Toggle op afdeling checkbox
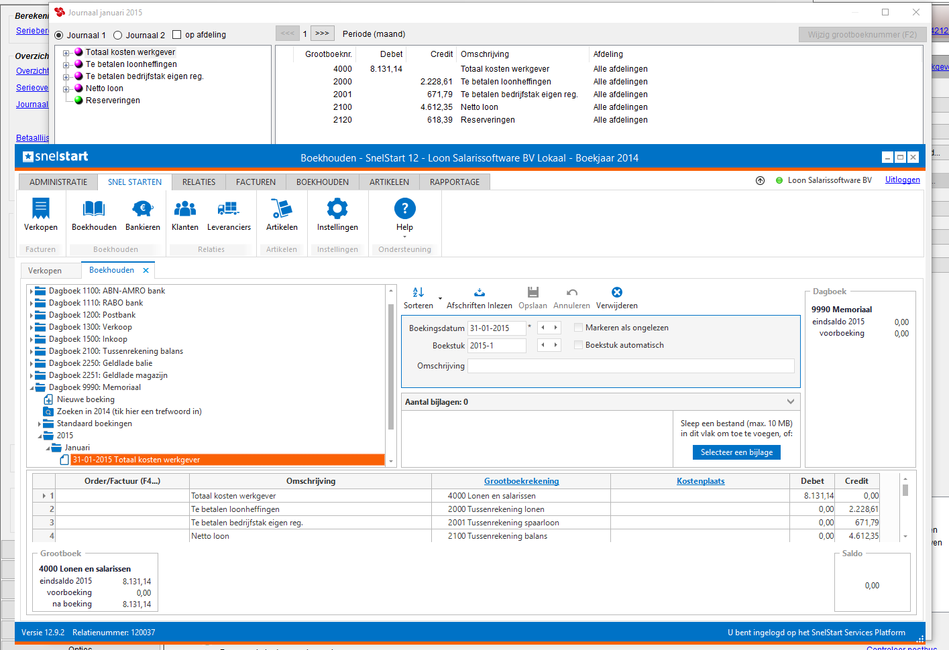This screenshot has height=650, width=949. coord(176,35)
